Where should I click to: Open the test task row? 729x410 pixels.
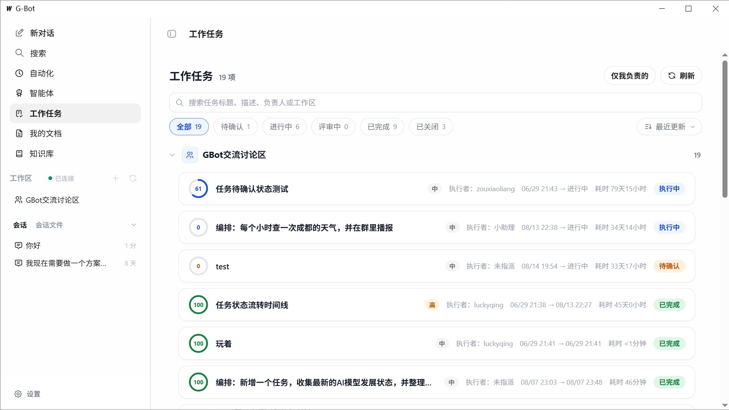436,266
